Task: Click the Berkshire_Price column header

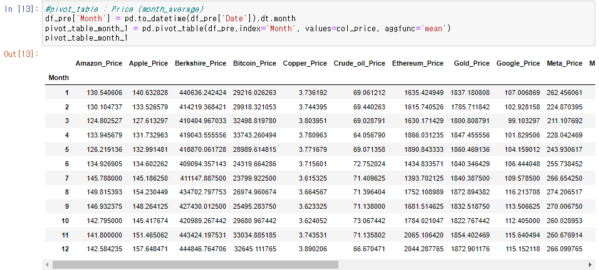Action: click(200, 64)
